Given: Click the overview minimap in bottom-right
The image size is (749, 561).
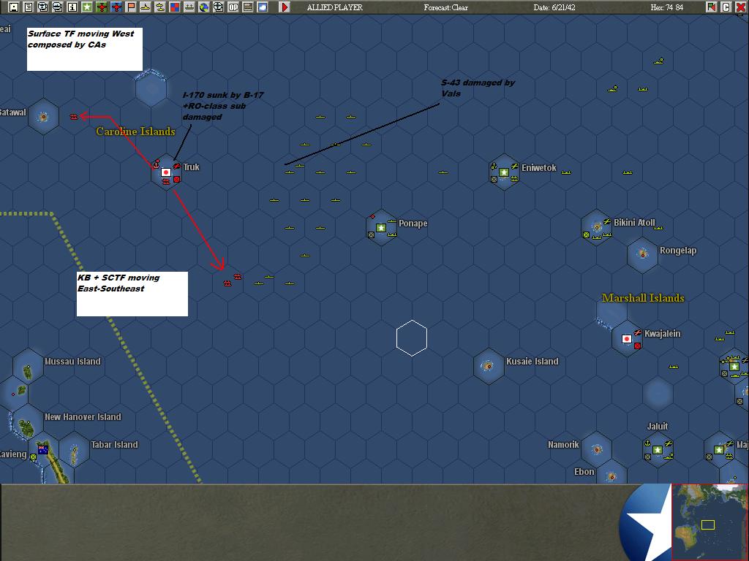Looking at the screenshot, I should pos(710,522).
